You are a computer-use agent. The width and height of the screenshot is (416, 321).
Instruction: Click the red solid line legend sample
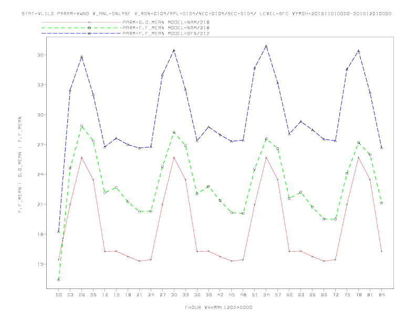81,22
